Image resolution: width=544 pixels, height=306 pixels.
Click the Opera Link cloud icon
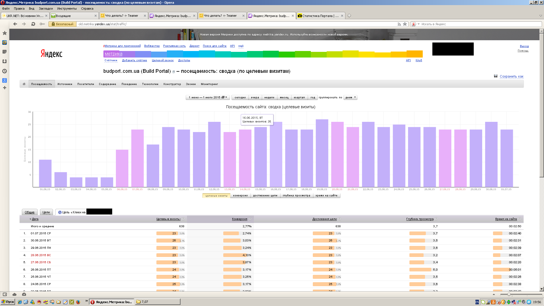14,294
